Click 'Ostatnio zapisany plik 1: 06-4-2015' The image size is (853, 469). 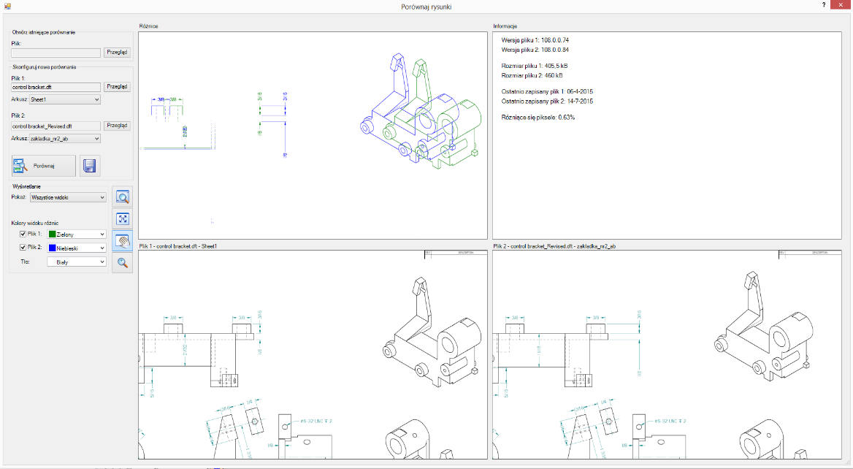547,91
